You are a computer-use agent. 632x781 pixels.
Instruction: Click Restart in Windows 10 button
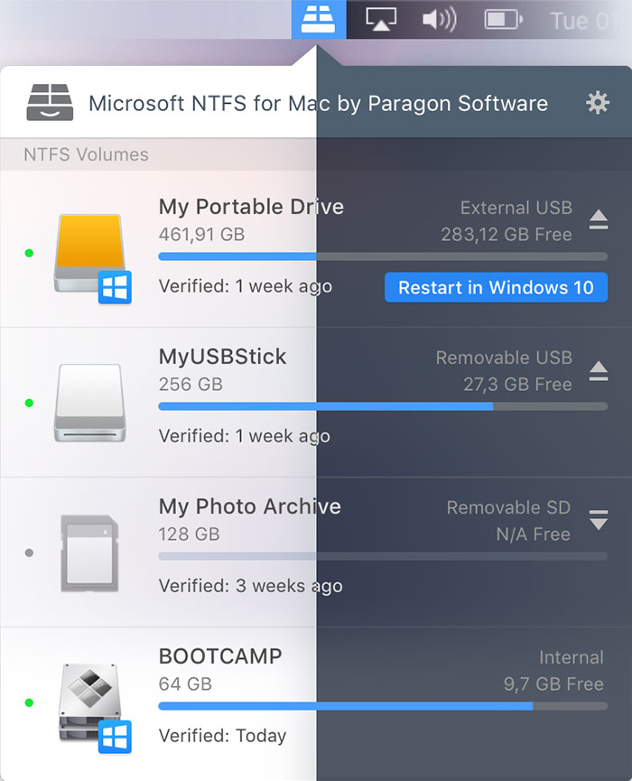pyautogui.click(x=496, y=287)
